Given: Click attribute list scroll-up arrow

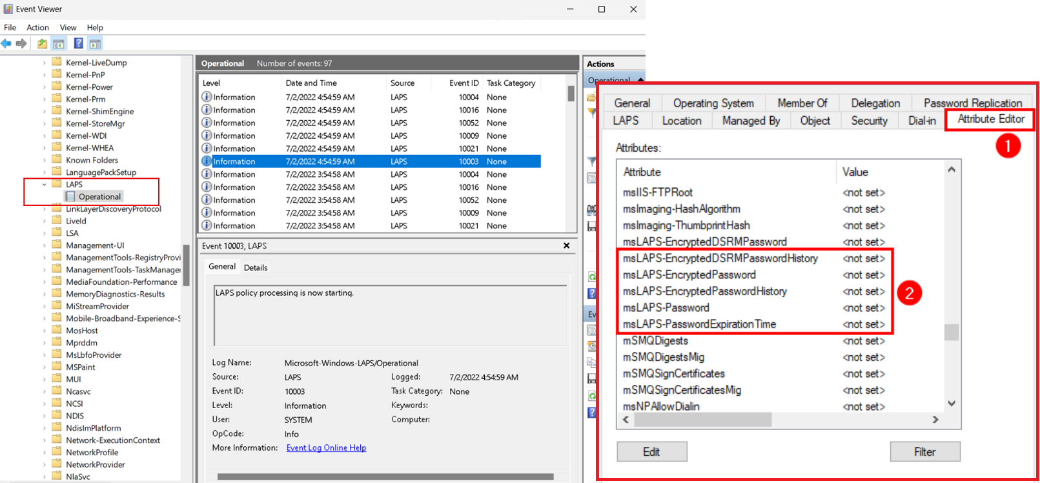Looking at the screenshot, I should [x=952, y=169].
